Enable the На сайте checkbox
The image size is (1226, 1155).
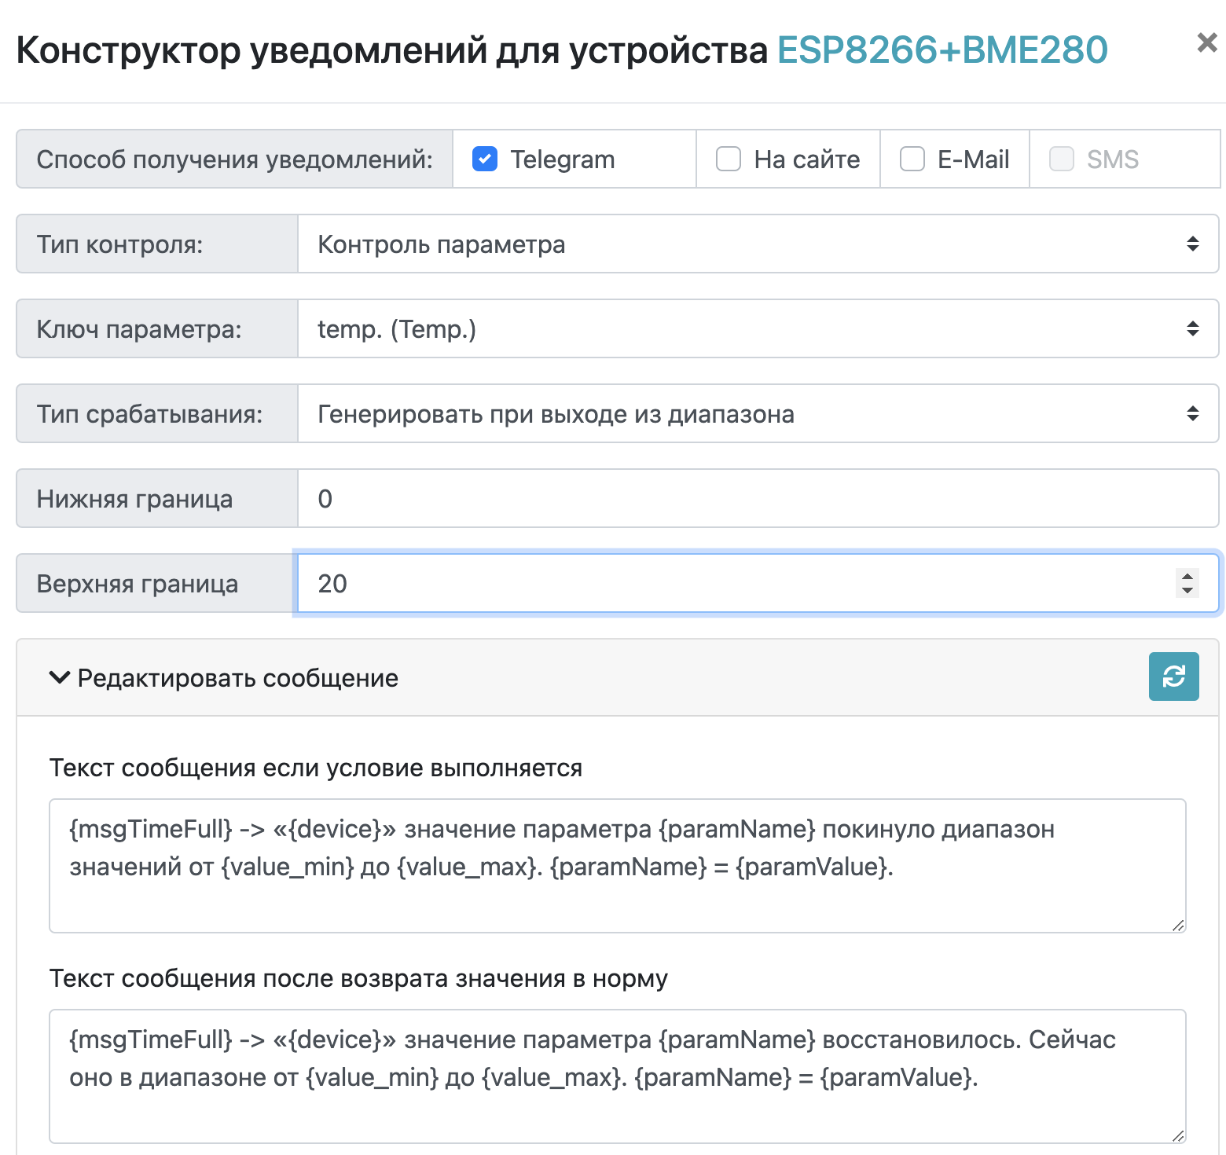click(x=729, y=159)
